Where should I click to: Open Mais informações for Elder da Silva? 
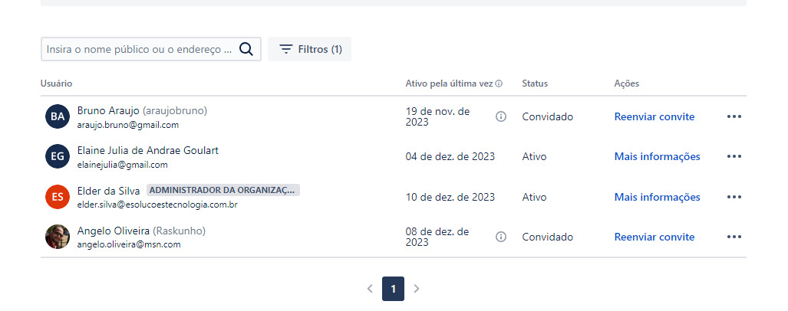(x=657, y=197)
